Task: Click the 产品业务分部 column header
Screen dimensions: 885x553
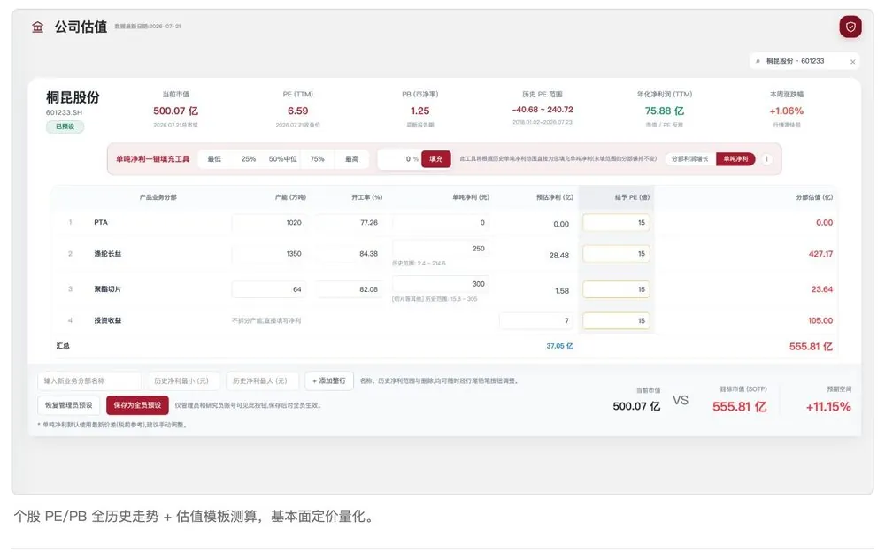Action: click(158, 197)
